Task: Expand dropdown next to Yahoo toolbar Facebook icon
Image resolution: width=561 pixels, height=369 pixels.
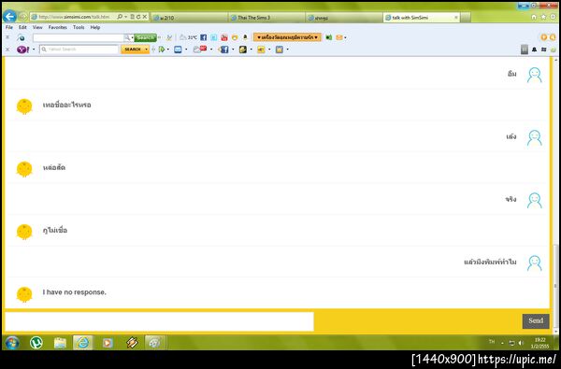Action: (x=233, y=50)
